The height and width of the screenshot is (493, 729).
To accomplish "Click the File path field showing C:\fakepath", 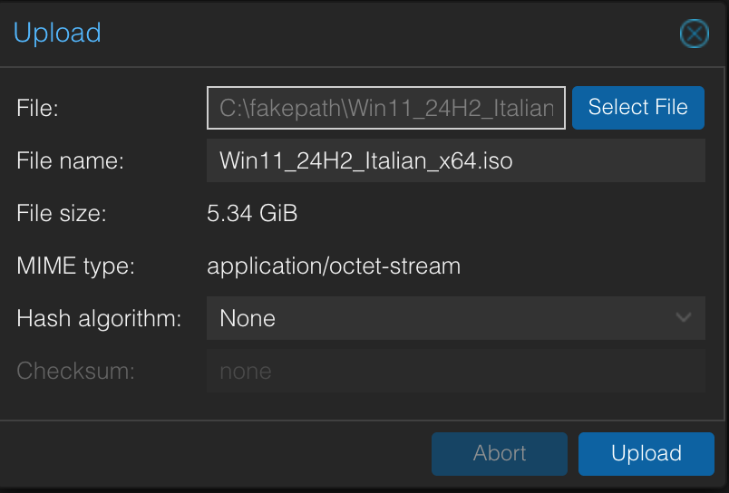I will [x=386, y=107].
